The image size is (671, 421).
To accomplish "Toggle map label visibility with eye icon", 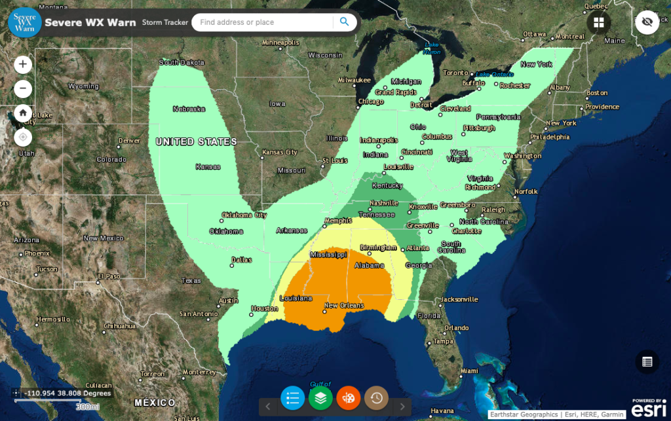I will pos(647,22).
